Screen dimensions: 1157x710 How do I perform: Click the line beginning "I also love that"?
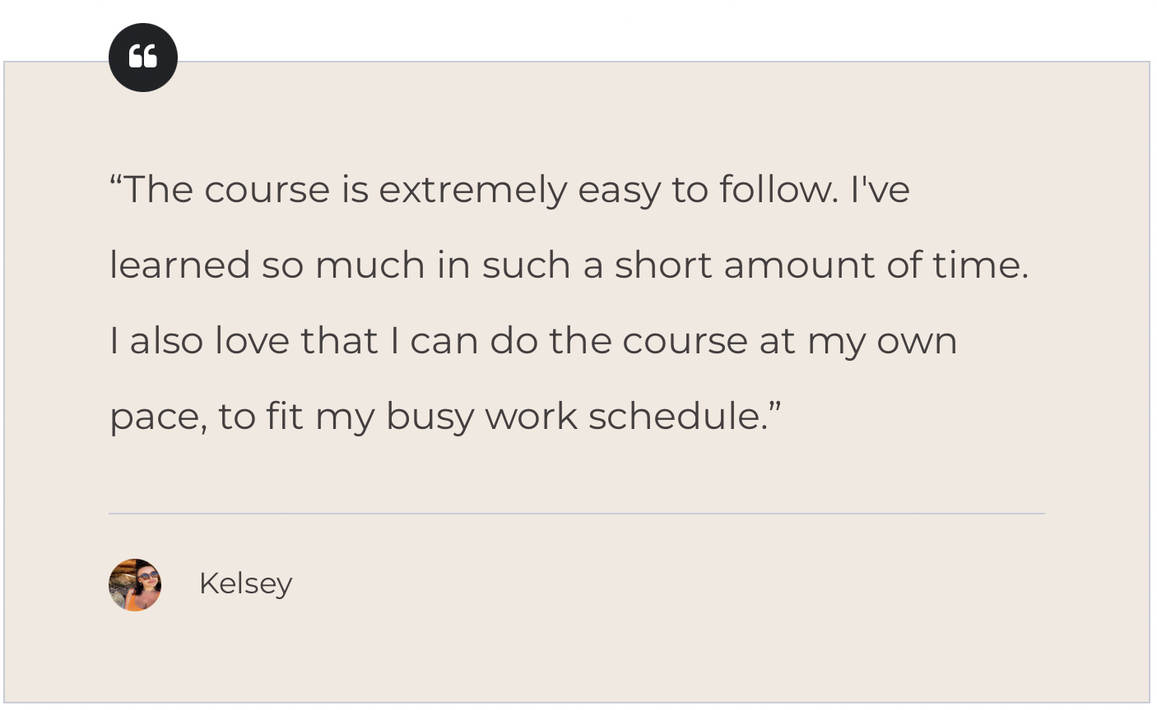pyautogui.click(x=533, y=342)
